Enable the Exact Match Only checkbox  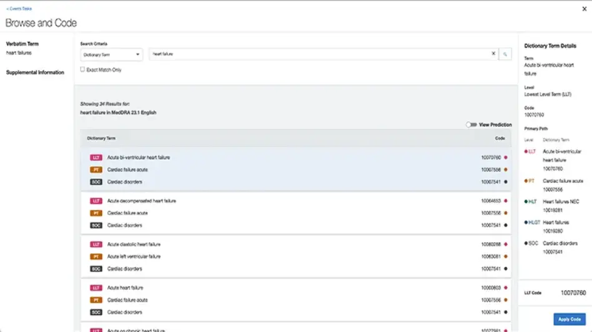click(x=82, y=70)
